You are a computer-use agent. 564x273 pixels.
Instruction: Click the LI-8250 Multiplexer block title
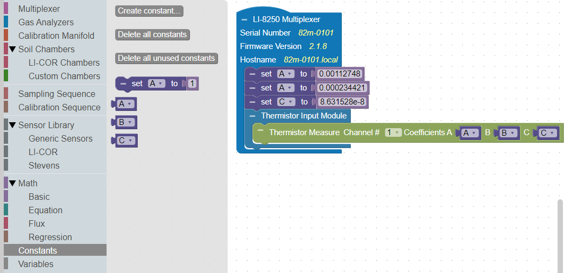click(286, 19)
